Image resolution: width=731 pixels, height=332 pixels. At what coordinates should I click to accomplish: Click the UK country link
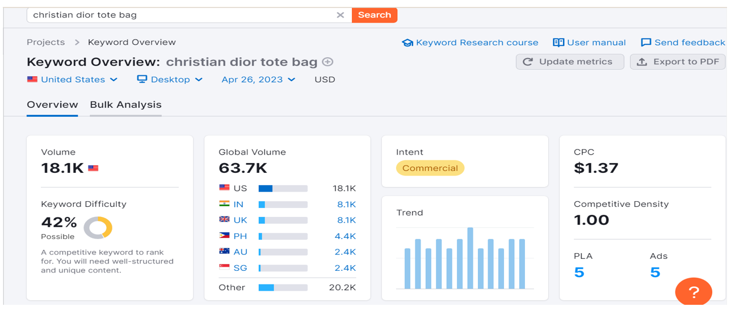(240, 220)
